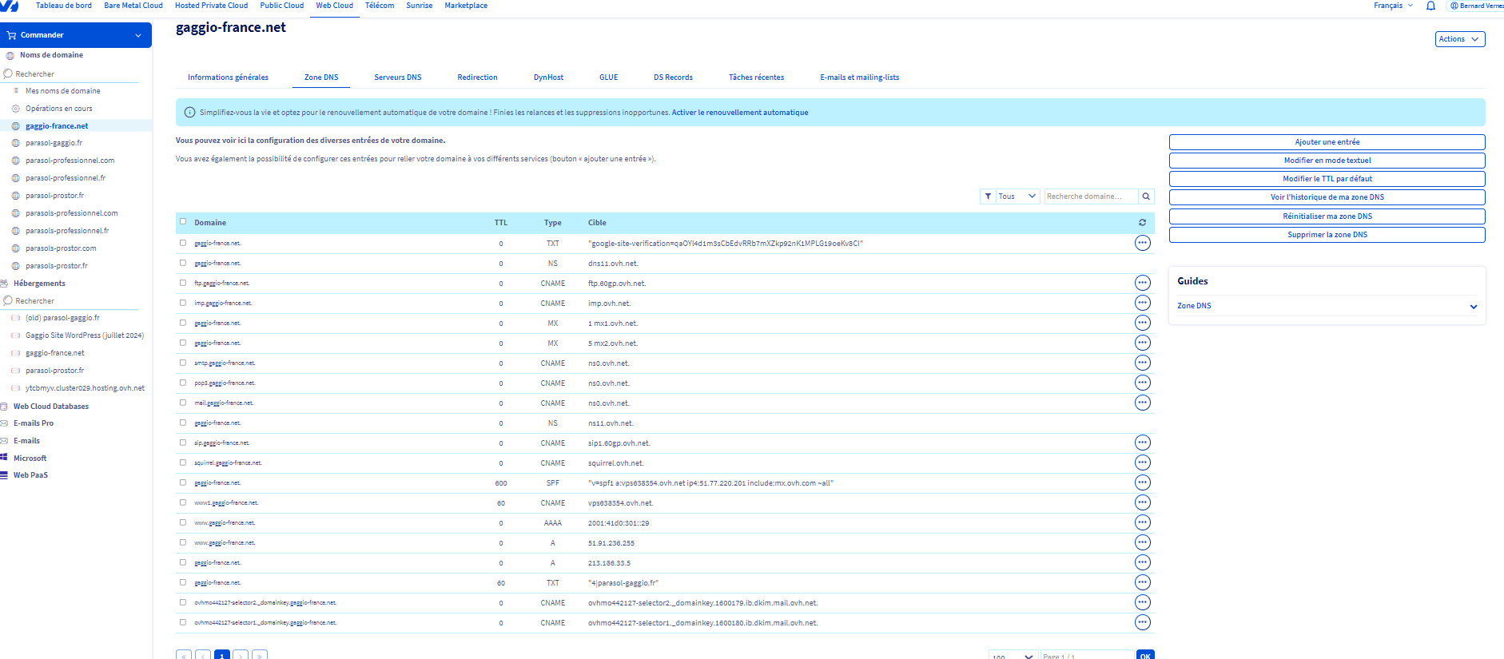Toggle the select-all checkbox in Domaine header
Image resolution: width=1504 pixels, height=659 pixels.
click(183, 222)
